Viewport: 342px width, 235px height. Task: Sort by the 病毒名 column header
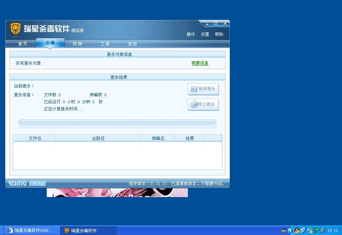point(158,138)
